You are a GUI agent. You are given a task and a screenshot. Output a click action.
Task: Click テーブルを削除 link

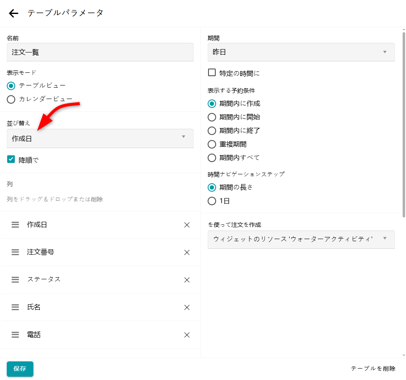point(373,369)
